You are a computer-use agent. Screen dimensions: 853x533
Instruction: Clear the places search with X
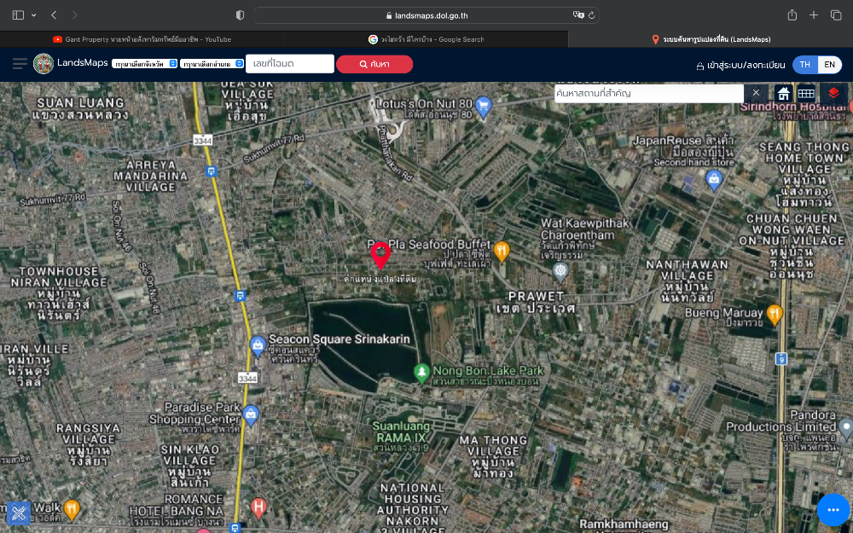coord(756,93)
